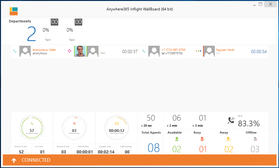Click the Anywhere365 logo icon
This screenshot has width=279, height=168.
[14, 11]
